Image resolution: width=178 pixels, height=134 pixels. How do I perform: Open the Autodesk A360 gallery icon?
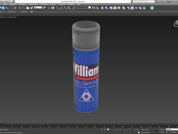click(x=144, y=8)
